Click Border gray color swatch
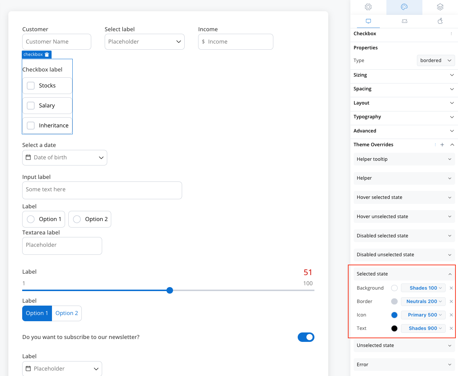The height and width of the screenshot is (376, 458). [x=394, y=302]
